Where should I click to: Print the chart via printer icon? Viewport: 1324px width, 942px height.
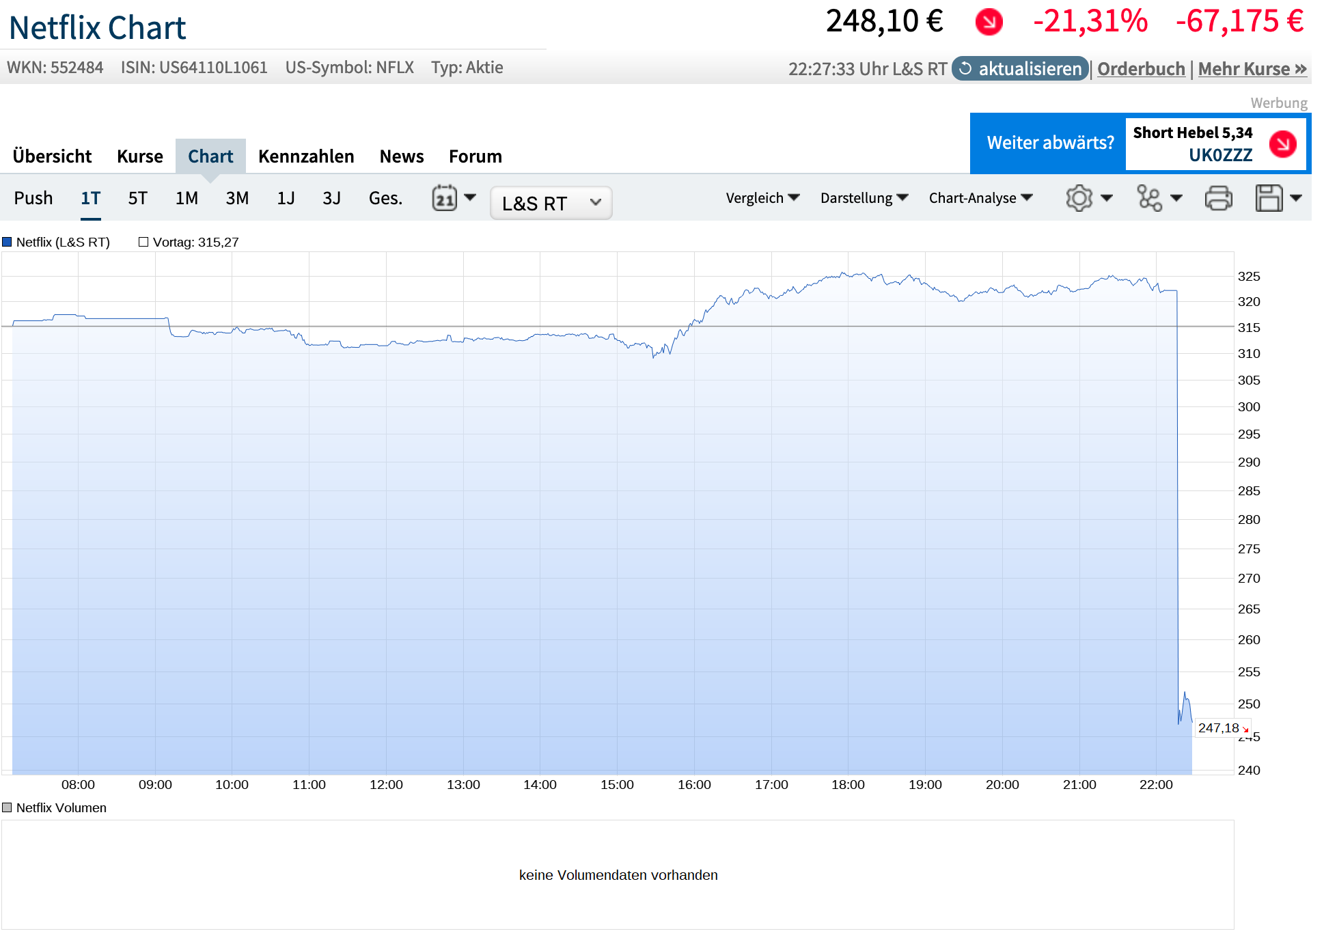pyautogui.click(x=1218, y=198)
